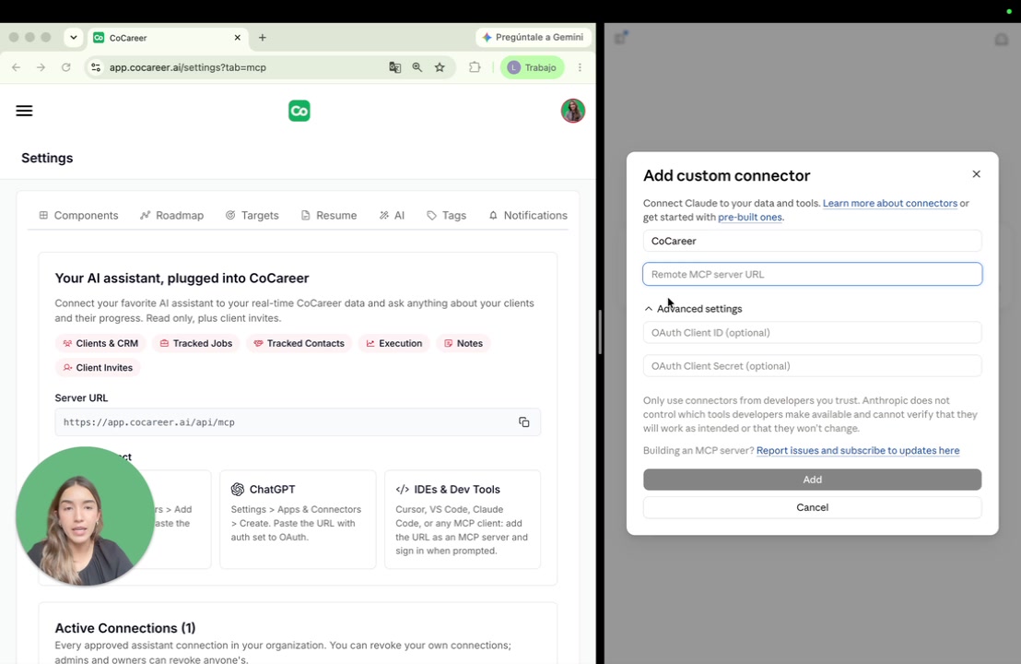Viewport: 1021px width, 664px height.
Task: Switch to the Roadmap tab
Action: tap(172, 215)
